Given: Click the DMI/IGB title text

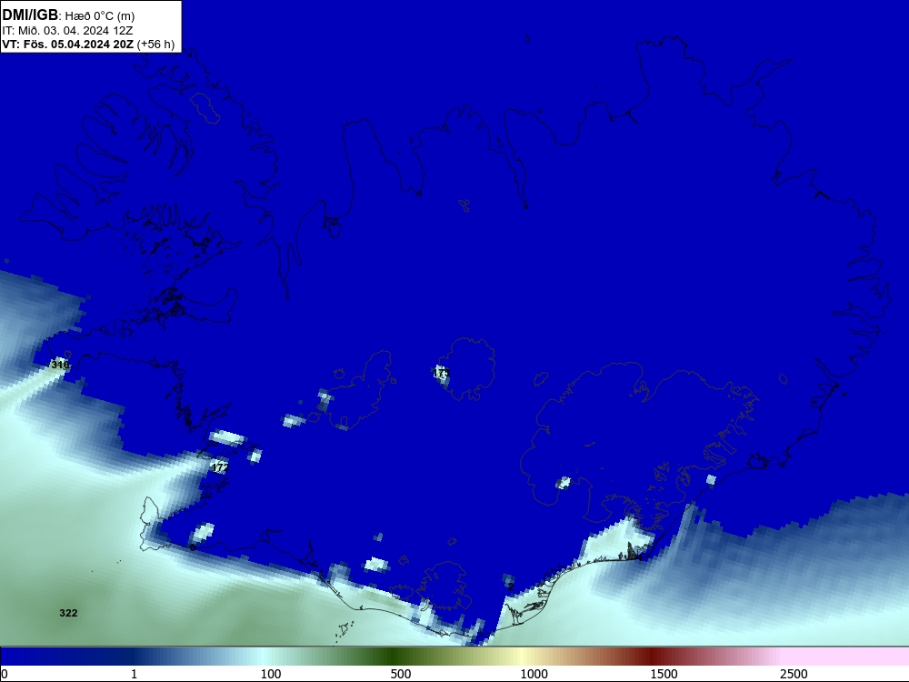Looking at the screenshot, I should click(x=30, y=15).
